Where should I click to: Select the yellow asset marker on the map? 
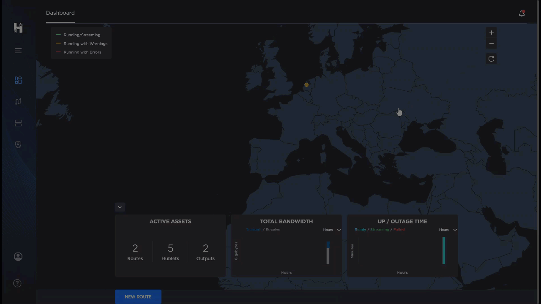click(306, 85)
